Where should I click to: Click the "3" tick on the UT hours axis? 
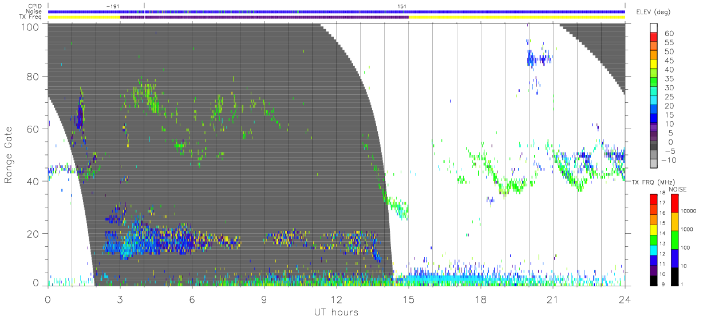[120, 299]
